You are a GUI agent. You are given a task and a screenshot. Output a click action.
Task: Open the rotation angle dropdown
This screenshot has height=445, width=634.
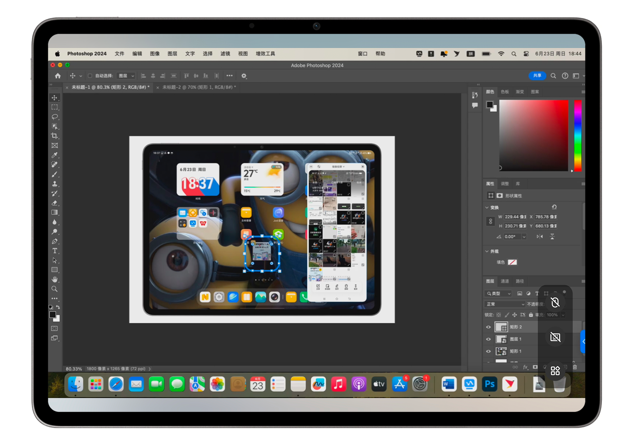tap(524, 237)
